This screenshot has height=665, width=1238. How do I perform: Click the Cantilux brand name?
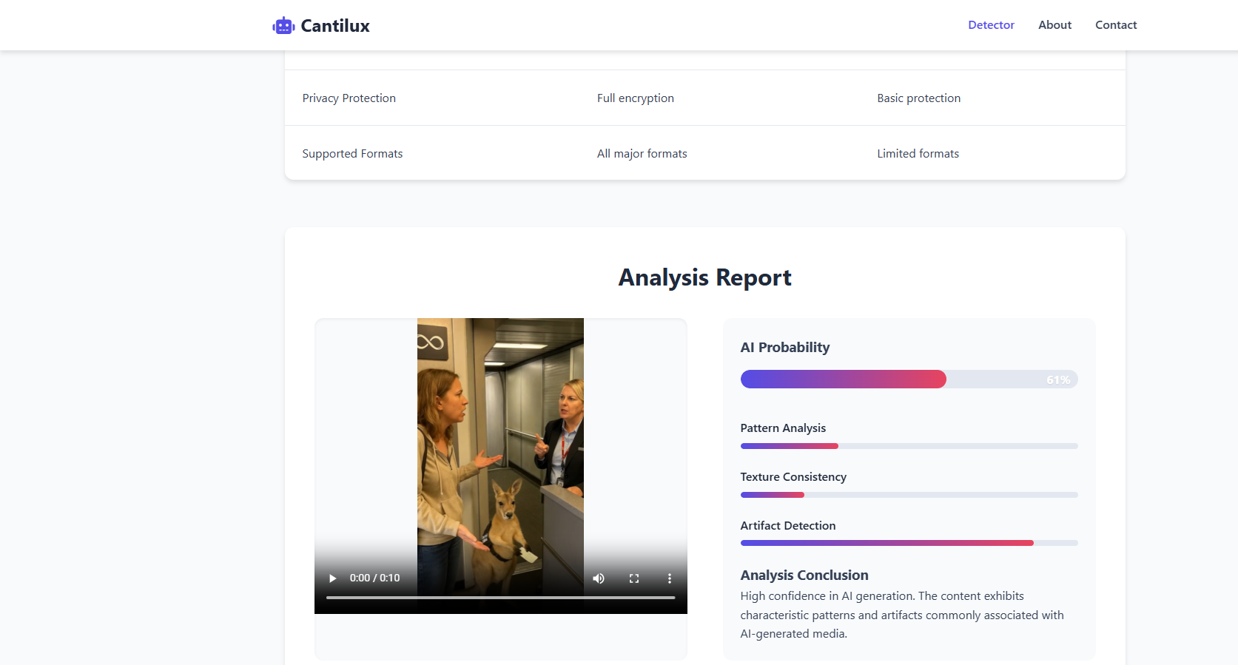pos(335,26)
